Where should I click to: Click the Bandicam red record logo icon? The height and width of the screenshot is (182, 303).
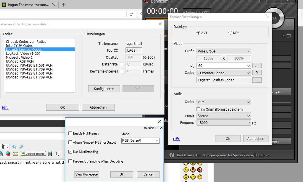point(147,1)
